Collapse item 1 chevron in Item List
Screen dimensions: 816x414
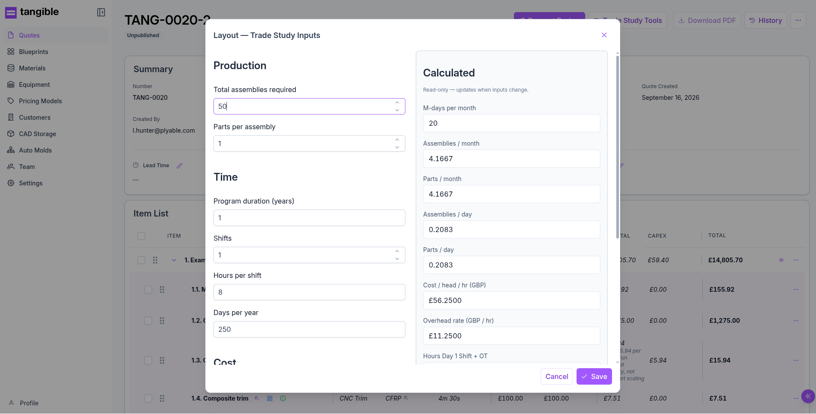(174, 260)
